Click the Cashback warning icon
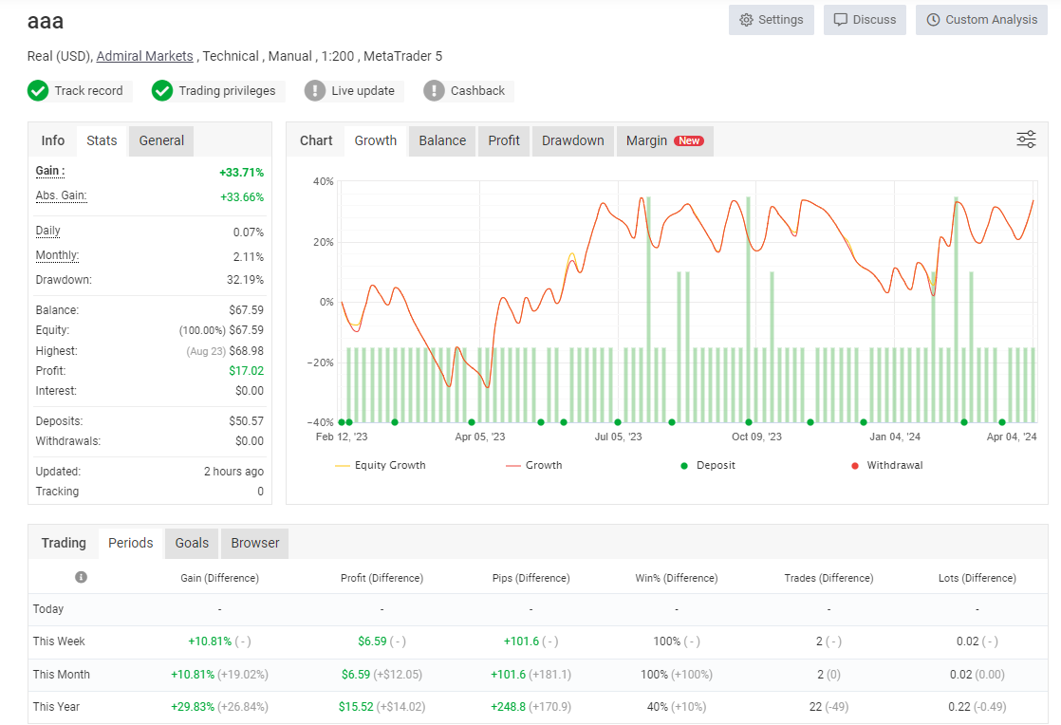The image size is (1061, 725). click(x=434, y=91)
